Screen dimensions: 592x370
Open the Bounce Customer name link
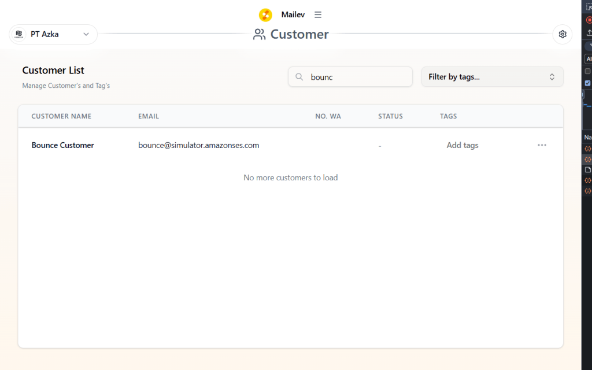click(x=62, y=145)
